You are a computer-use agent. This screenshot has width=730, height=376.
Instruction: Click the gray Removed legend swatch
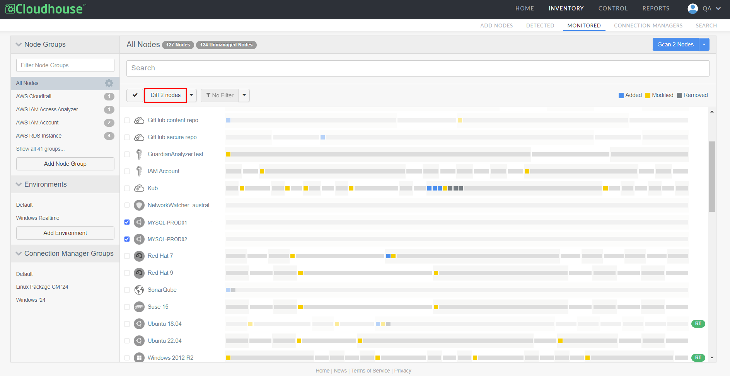pos(679,95)
